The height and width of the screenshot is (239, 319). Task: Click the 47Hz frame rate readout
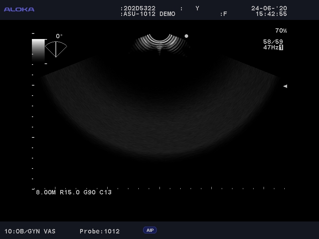click(270, 47)
